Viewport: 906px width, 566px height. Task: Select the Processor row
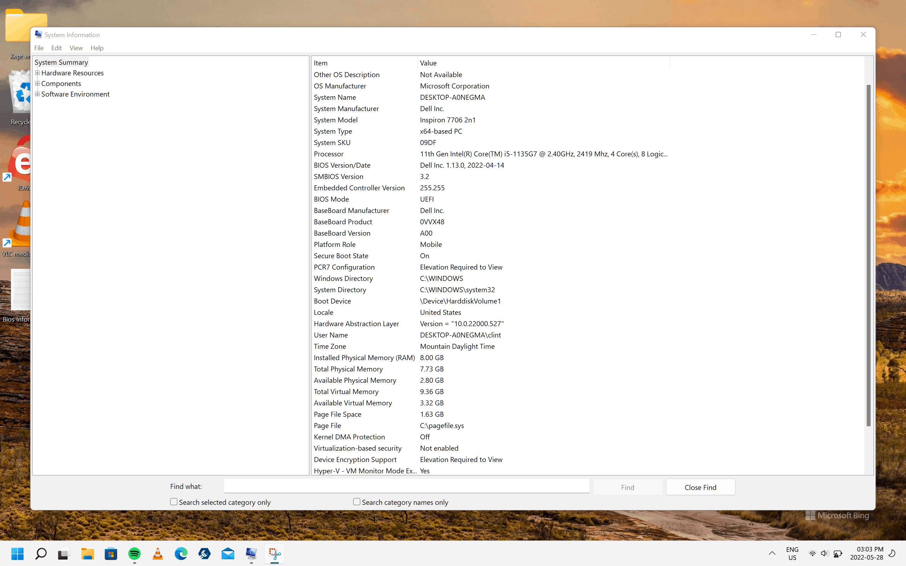pyautogui.click(x=491, y=154)
